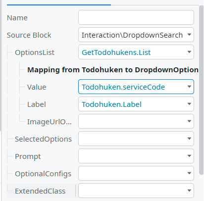Open the Source Block dropdown arrow

pyautogui.click(x=189, y=35)
